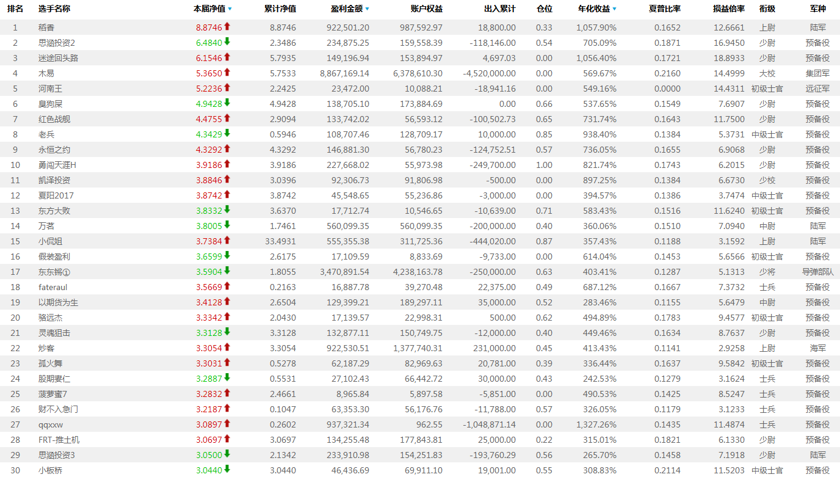Click the 累计净值 column header

(x=280, y=9)
